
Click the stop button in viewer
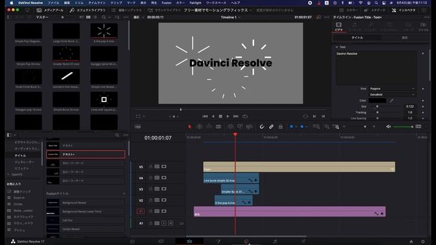220,116
